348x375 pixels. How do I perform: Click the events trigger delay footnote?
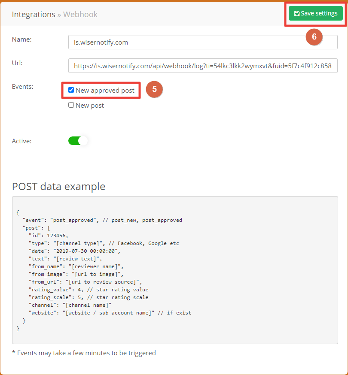84,353
